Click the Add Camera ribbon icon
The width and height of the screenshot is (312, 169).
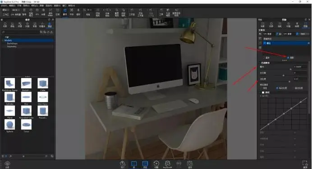[x=98, y=12]
